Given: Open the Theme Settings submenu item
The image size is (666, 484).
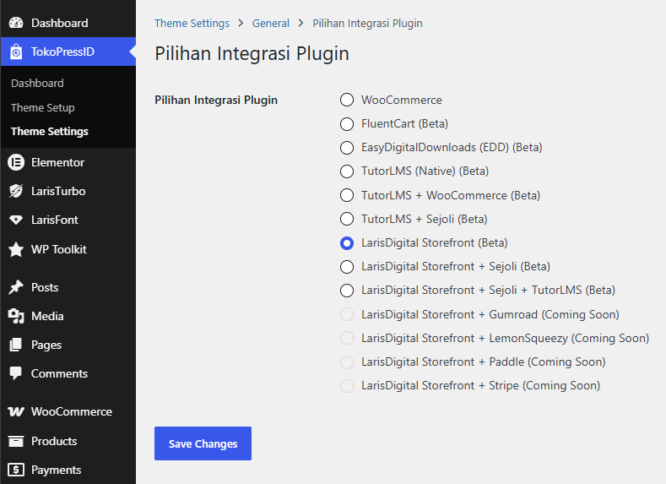Looking at the screenshot, I should click(50, 131).
